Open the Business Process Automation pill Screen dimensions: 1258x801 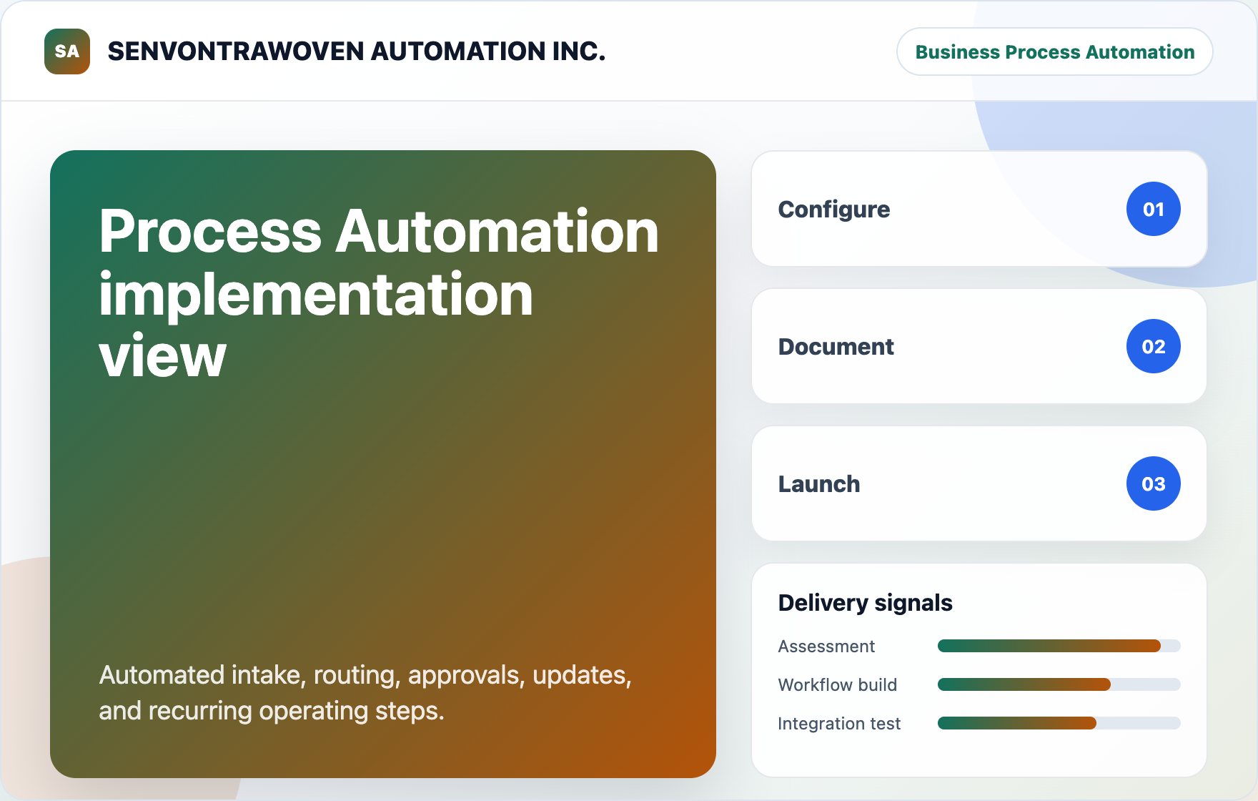point(1054,51)
